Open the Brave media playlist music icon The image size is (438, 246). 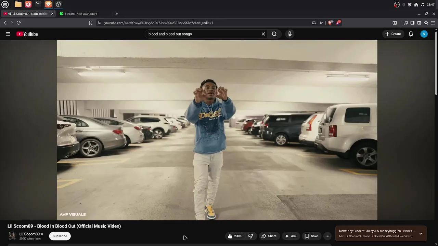point(405,23)
